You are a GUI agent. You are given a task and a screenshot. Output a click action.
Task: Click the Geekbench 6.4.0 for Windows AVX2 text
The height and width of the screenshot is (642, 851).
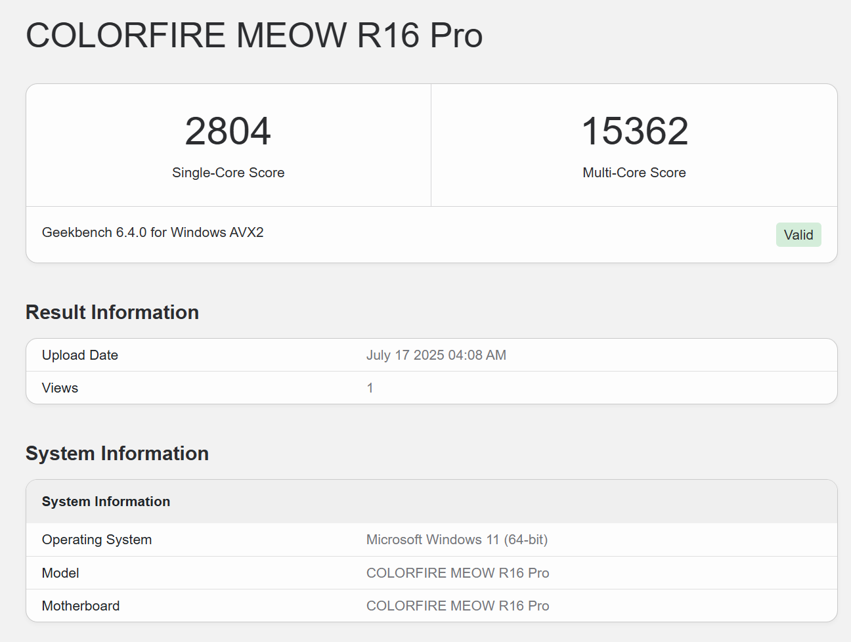152,232
